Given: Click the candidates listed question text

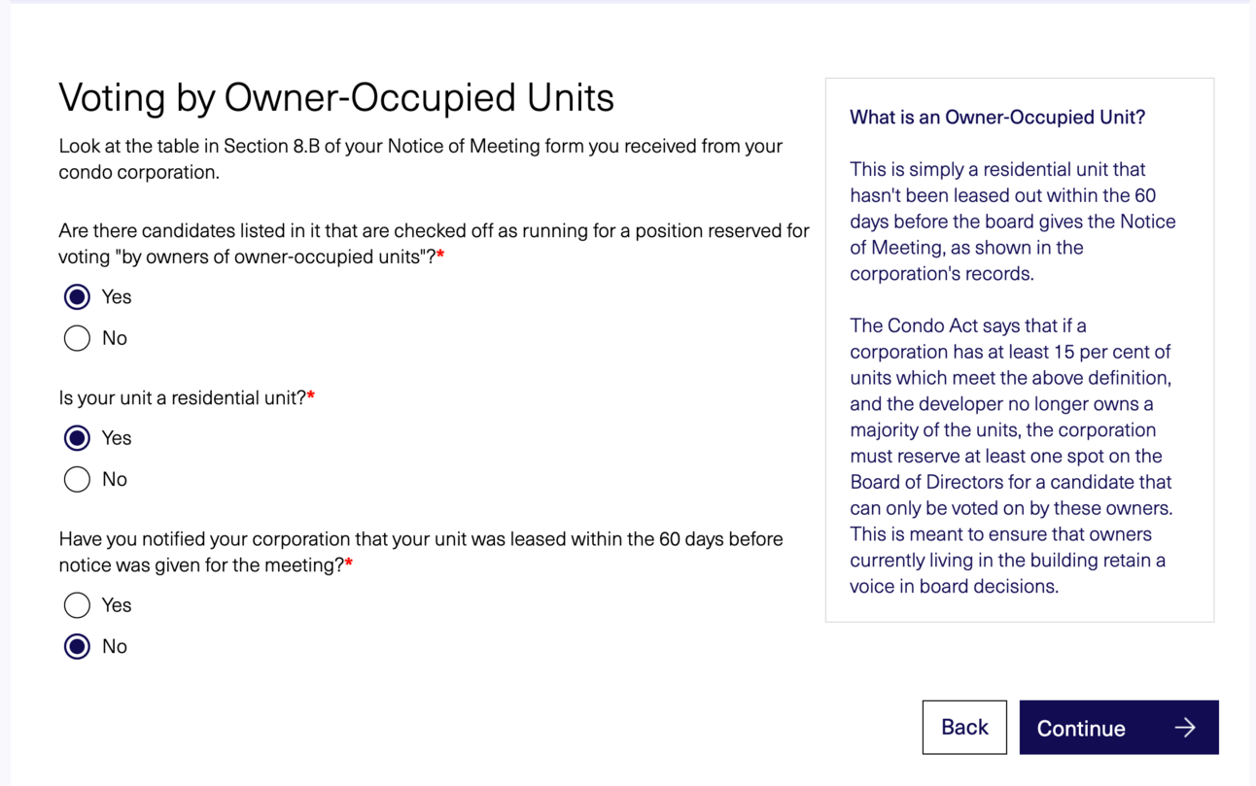Looking at the screenshot, I should pos(434,244).
